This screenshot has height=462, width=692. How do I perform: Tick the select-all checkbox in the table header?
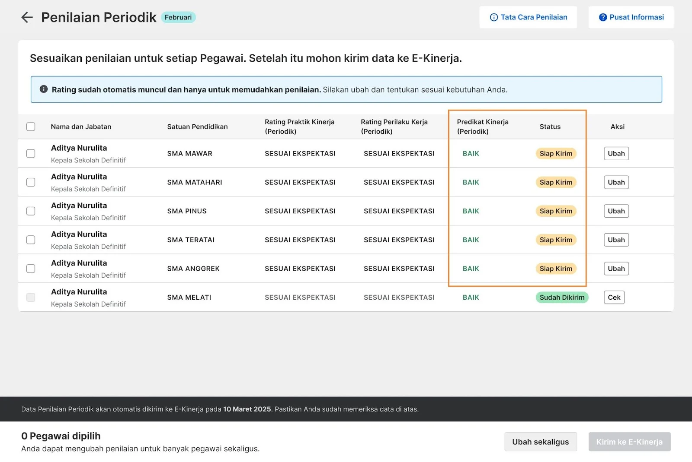point(31,127)
